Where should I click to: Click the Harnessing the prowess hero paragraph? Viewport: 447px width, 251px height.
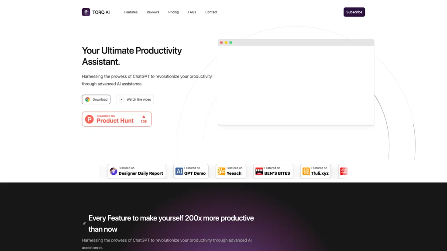point(147,80)
